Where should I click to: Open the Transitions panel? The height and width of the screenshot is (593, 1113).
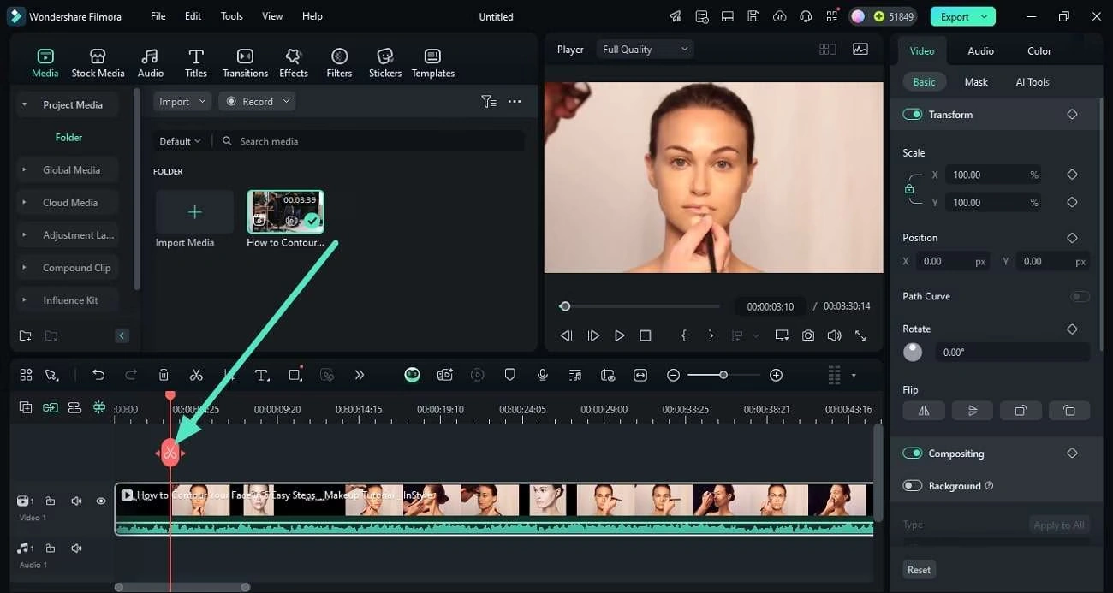tap(245, 63)
